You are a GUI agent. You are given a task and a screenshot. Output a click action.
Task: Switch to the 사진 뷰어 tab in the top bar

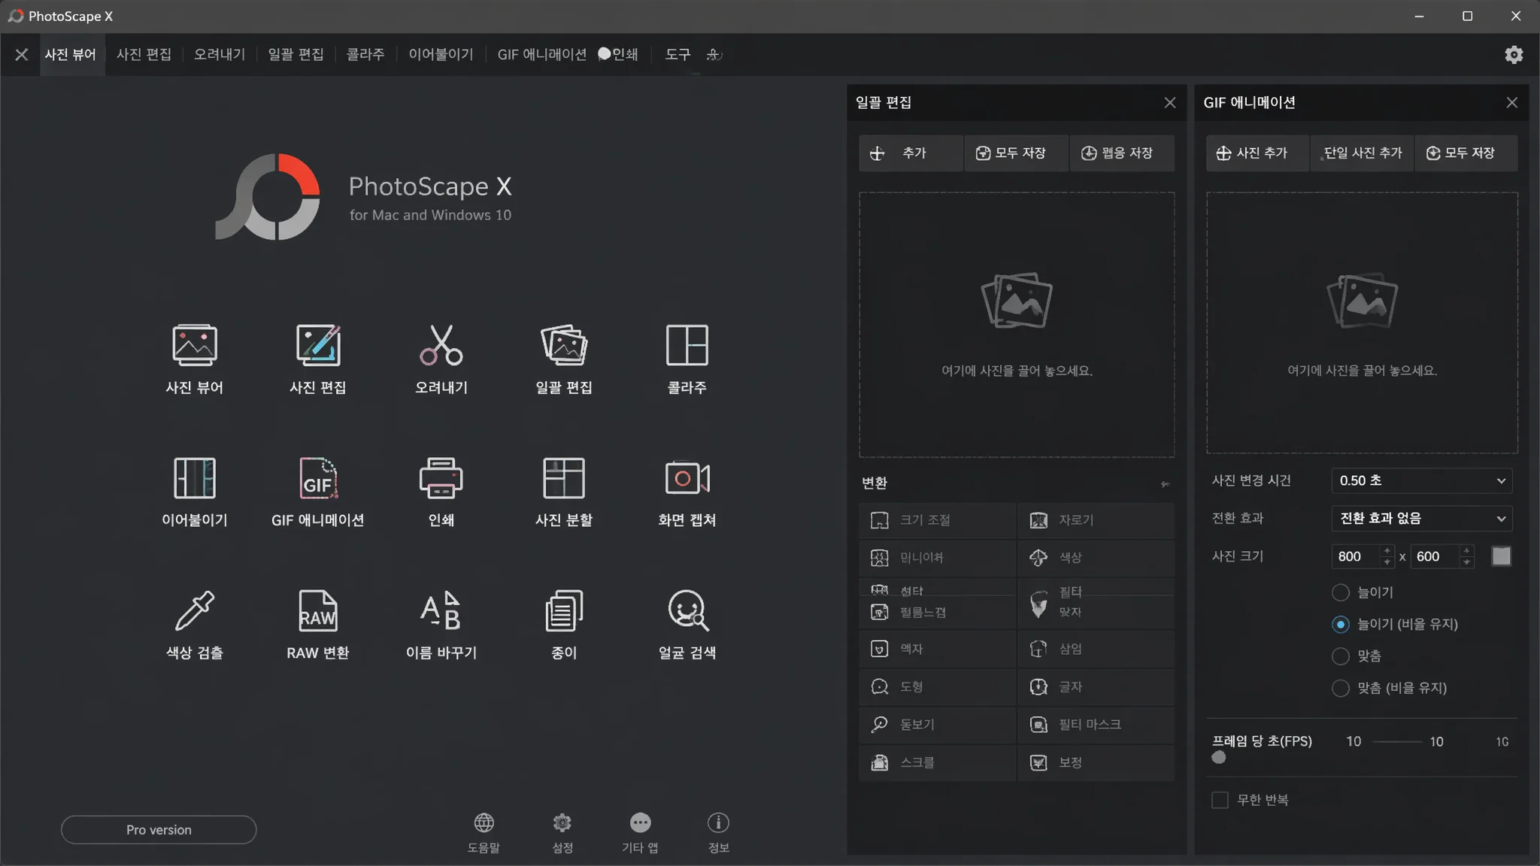[x=70, y=54]
